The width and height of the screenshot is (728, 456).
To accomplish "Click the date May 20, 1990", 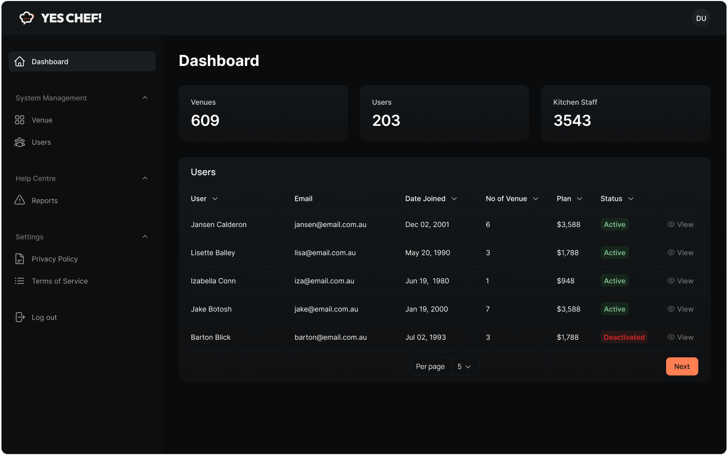I will click(428, 253).
